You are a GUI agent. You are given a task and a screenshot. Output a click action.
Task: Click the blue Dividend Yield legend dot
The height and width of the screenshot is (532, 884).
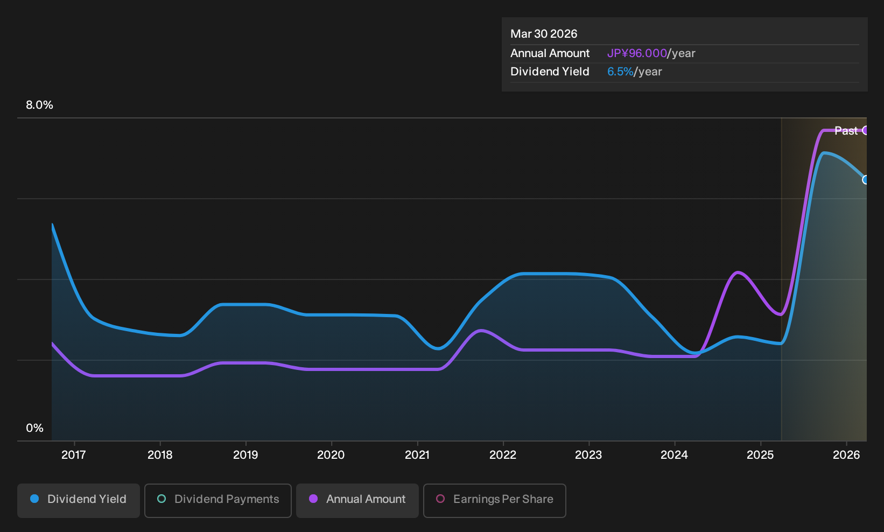click(x=34, y=499)
